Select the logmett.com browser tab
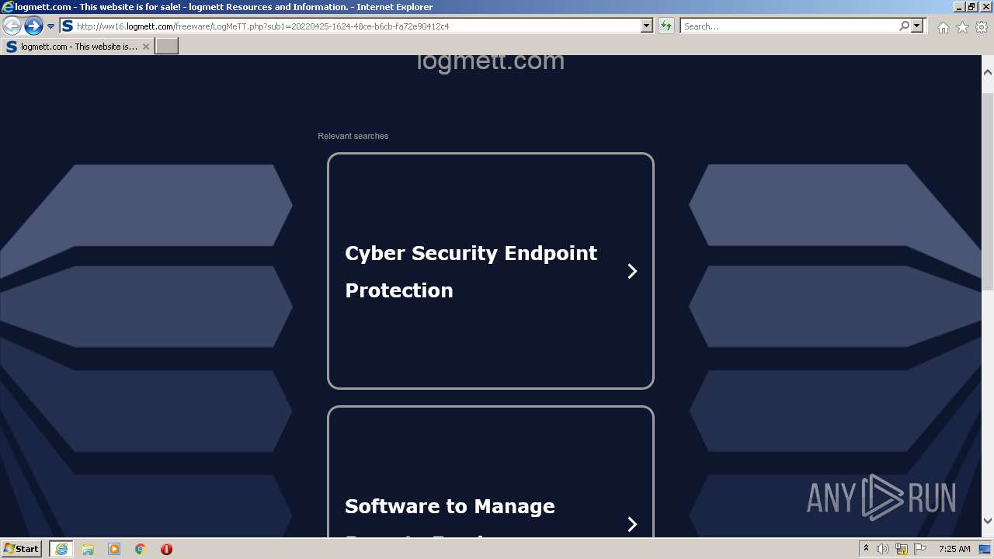Viewport: 994px width, 559px height. click(x=77, y=47)
